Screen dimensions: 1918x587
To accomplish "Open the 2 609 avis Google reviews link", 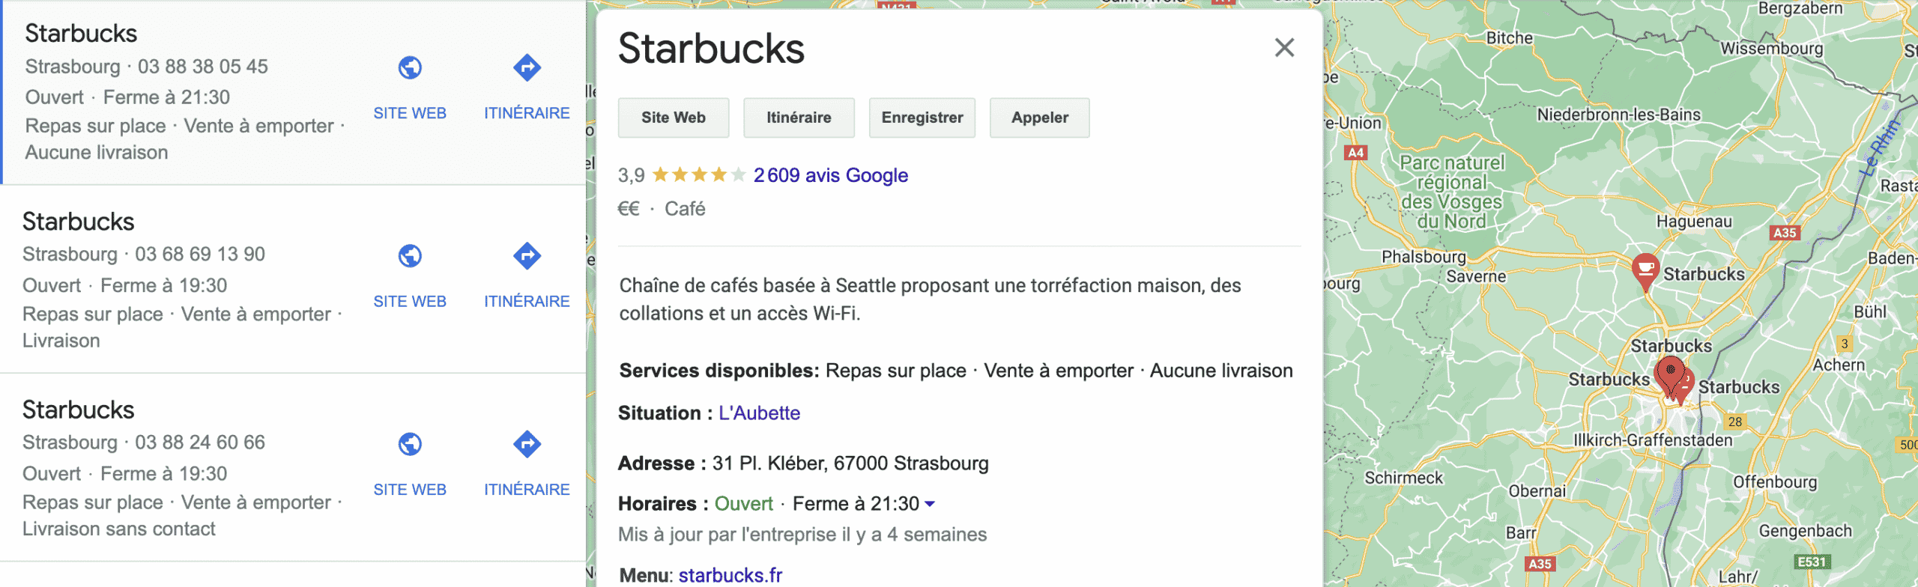I will [x=830, y=175].
